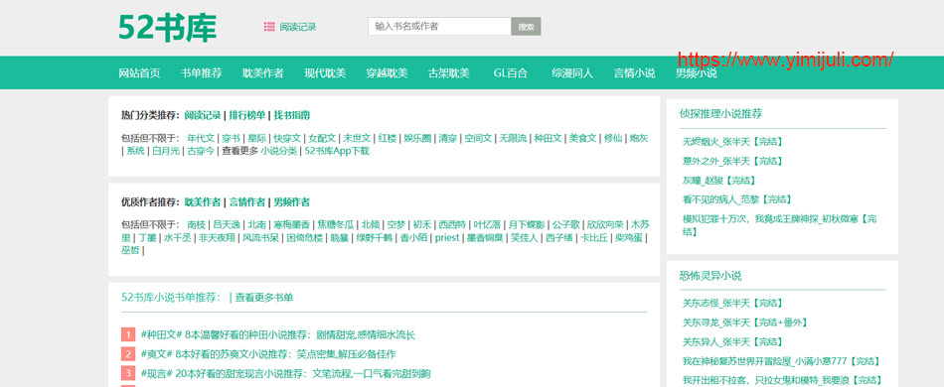Open author link priest
The image size is (944, 387).
(447, 238)
